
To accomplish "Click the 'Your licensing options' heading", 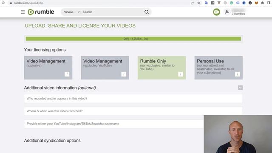I will coord(45,50).
